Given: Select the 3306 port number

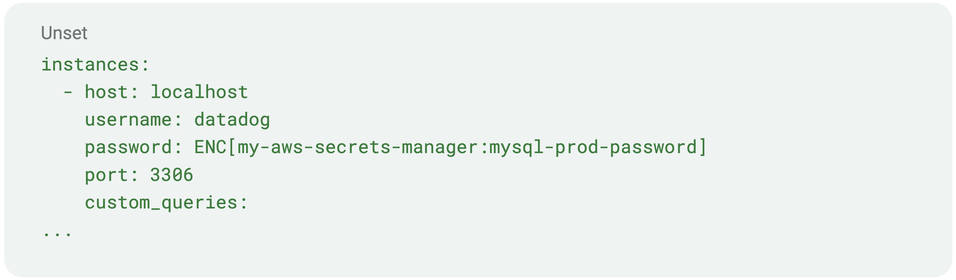Looking at the screenshot, I should [x=172, y=175].
